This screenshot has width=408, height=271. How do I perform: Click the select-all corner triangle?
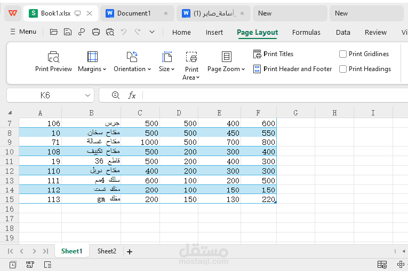[x=10, y=113]
